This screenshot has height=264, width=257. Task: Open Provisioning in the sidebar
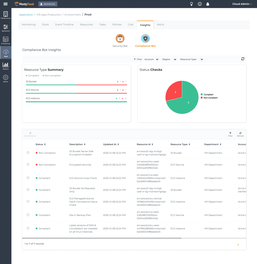coord(6,40)
